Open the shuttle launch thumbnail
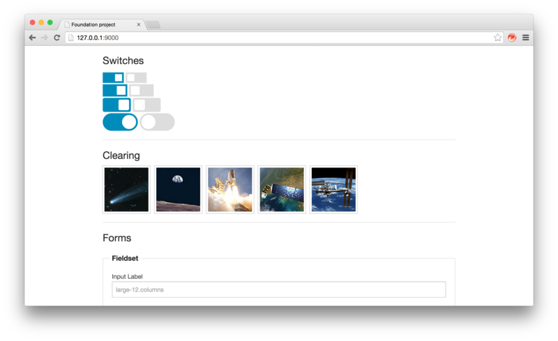 coord(230,190)
